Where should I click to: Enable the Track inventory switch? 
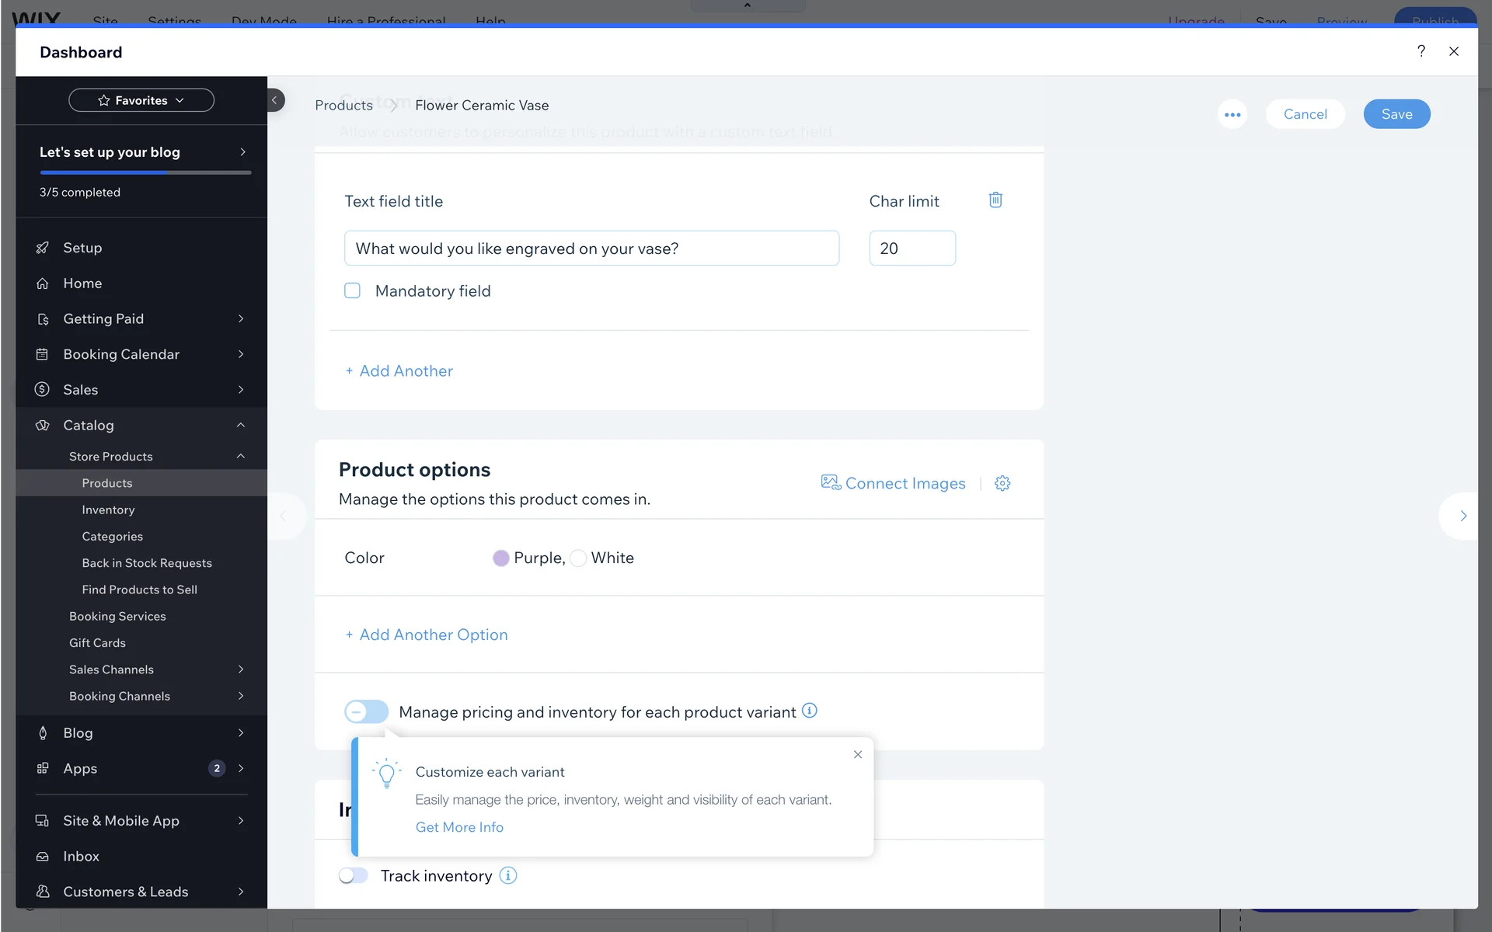pyautogui.click(x=354, y=875)
